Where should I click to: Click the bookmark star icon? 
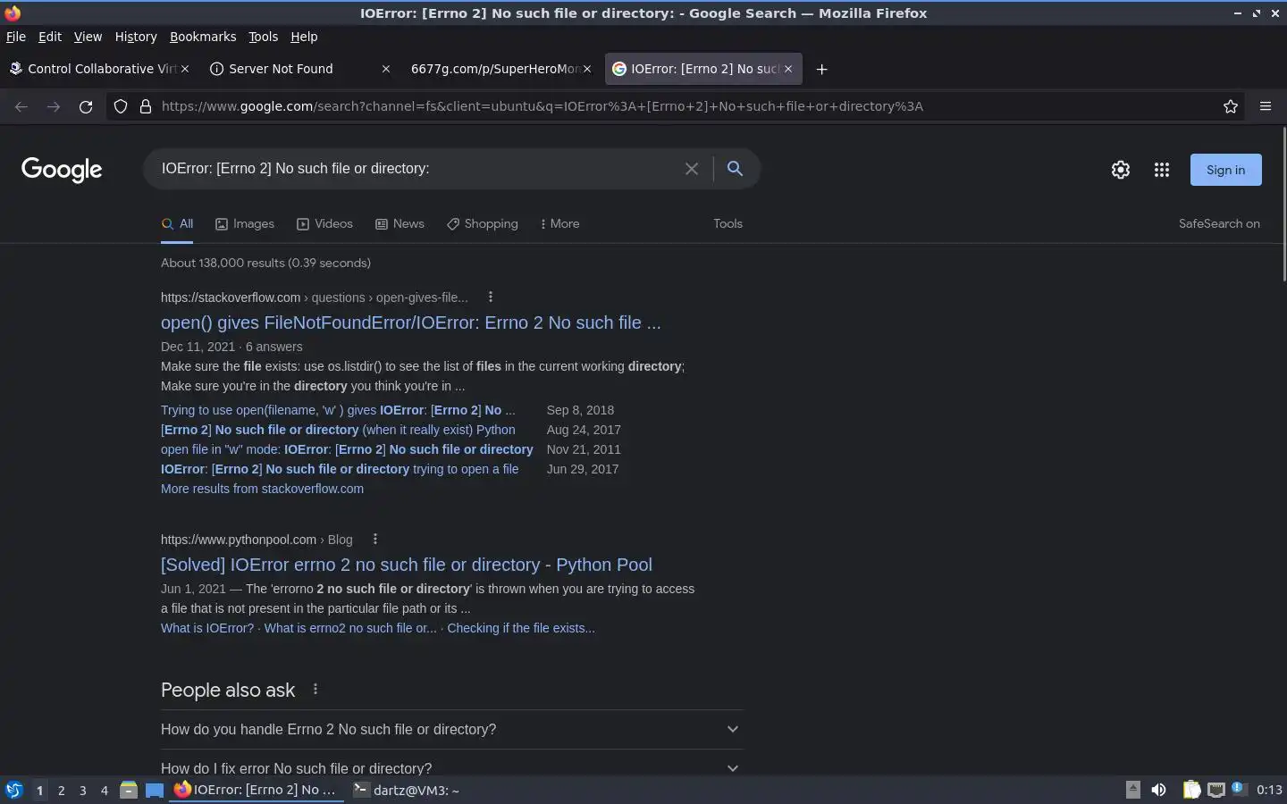(x=1231, y=106)
